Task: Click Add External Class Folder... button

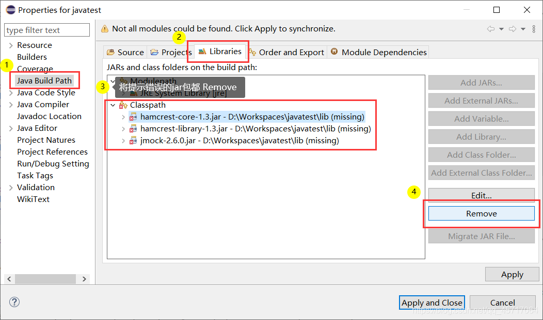Action: click(x=482, y=173)
